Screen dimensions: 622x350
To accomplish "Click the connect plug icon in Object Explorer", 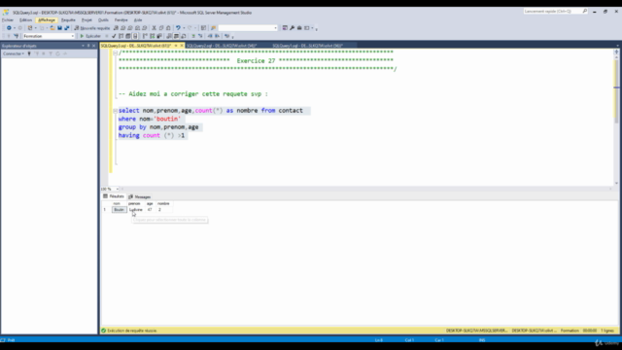I will [x=29, y=53].
